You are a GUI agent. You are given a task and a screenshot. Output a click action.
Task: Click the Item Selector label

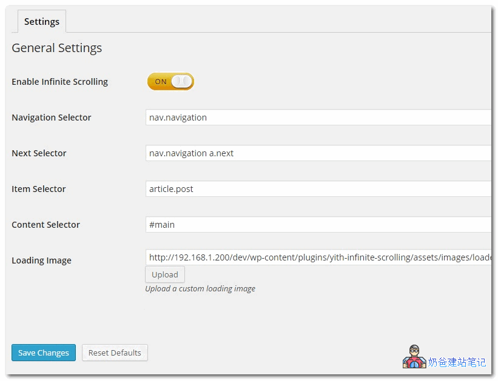tap(39, 189)
